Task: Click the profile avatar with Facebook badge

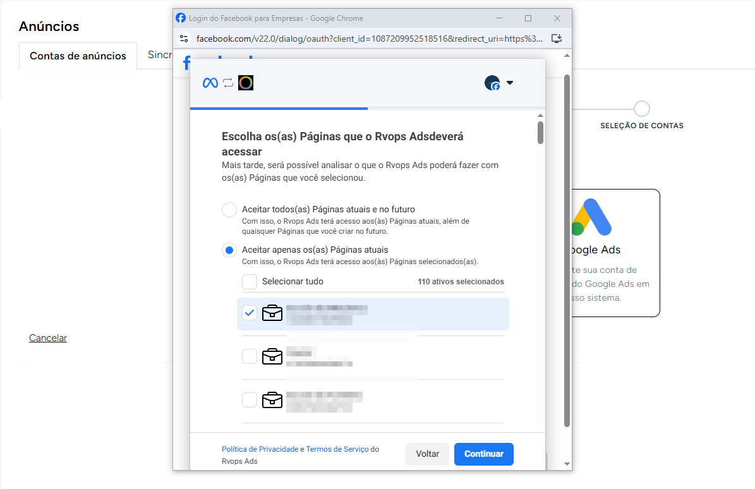Action: (492, 83)
